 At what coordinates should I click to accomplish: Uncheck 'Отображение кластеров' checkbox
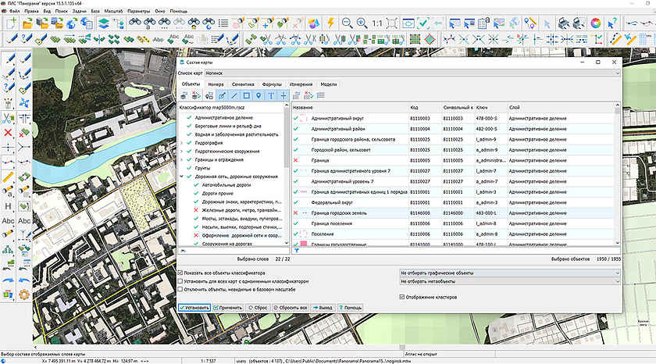coord(402,297)
